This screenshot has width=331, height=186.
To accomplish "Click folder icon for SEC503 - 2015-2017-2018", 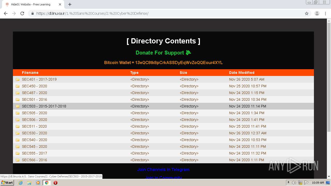I will tap(18, 106).
